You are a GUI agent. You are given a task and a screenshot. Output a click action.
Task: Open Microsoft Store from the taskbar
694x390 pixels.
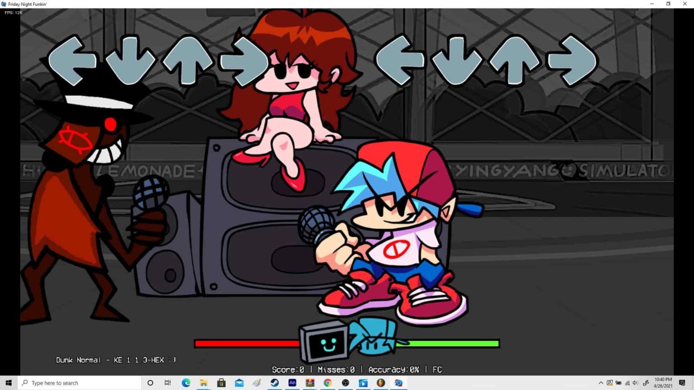click(x=221, y=383)
